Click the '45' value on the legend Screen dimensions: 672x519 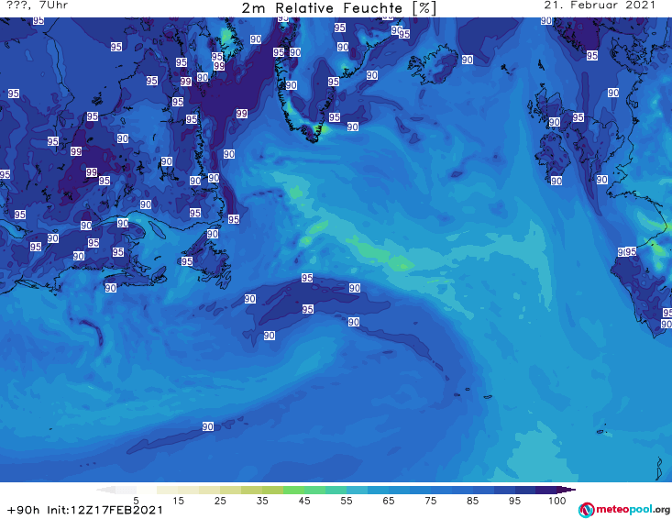304,501
